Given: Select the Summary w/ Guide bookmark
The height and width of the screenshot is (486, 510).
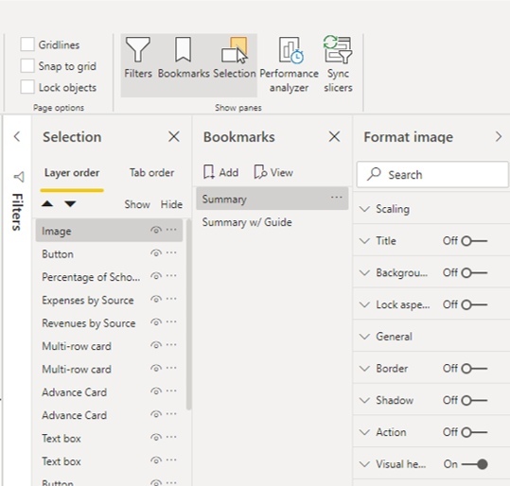Looking at the screenshot, I should coord(247,222).
